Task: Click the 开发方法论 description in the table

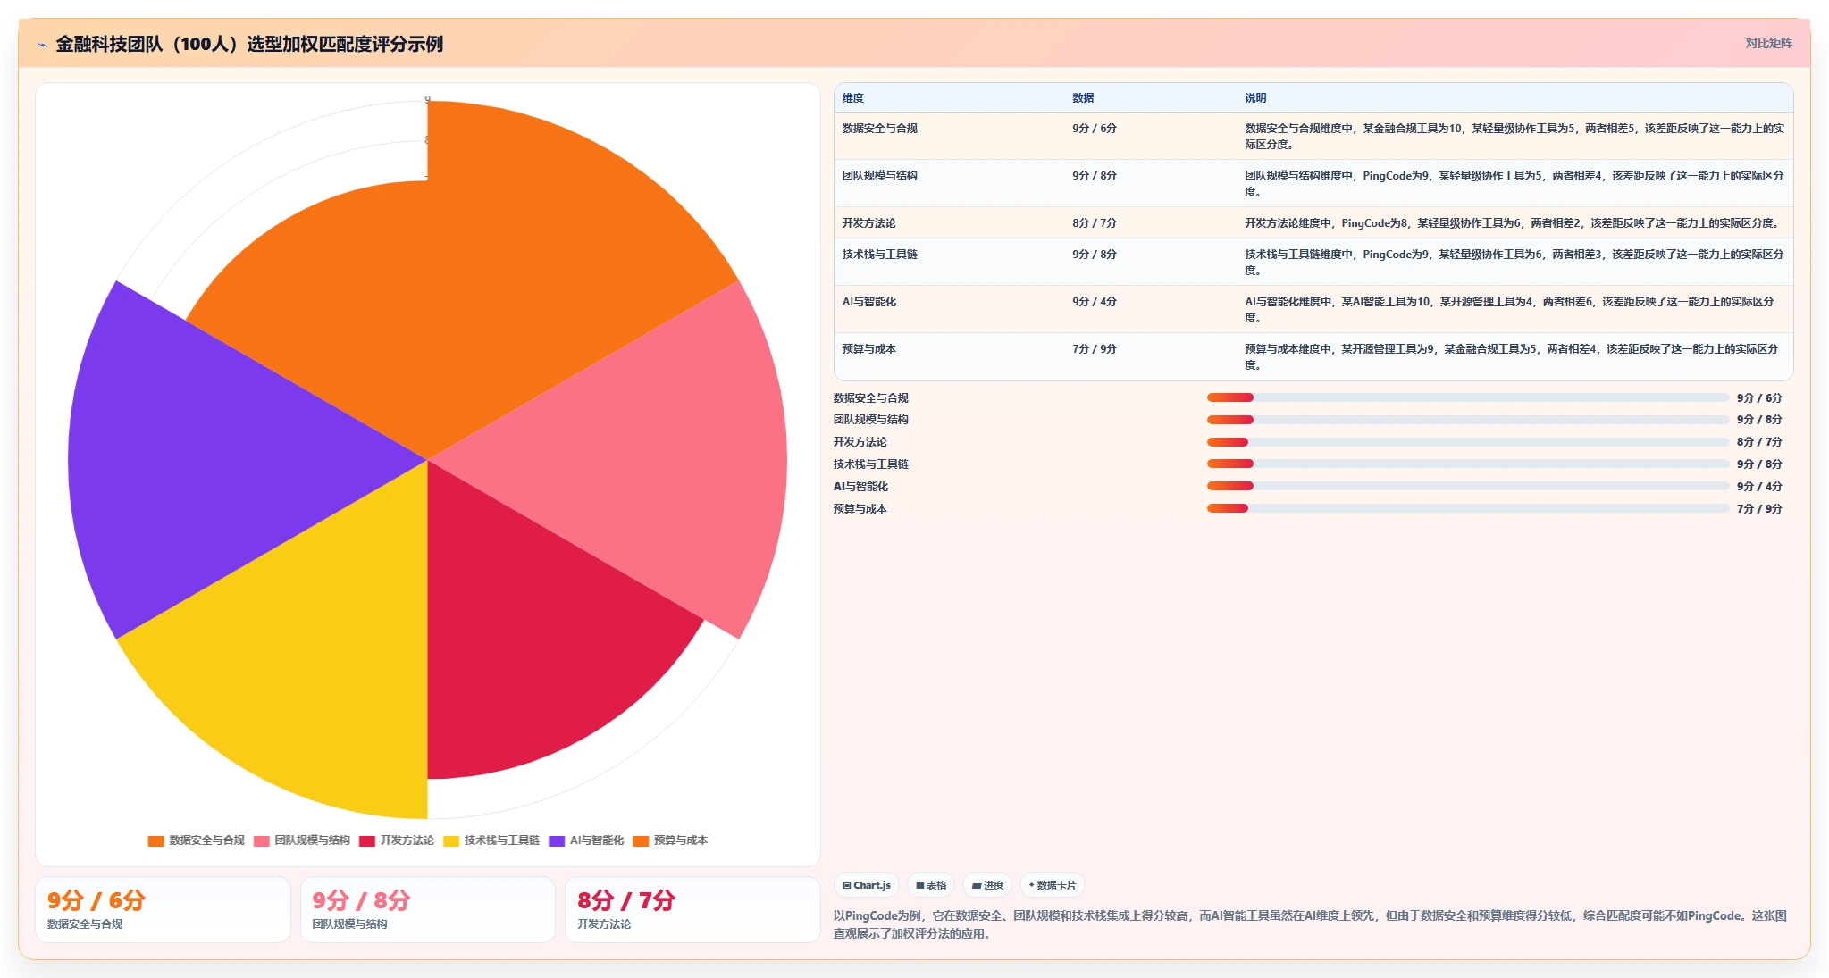Action: pos(1513,223)
